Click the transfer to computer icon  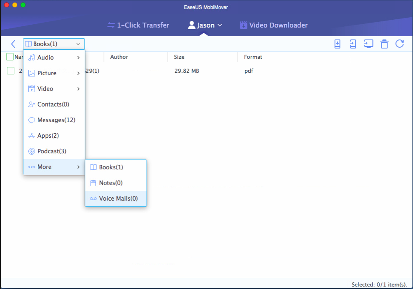tap(369, 44)
